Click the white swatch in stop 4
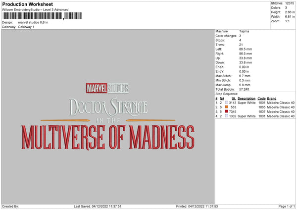The height and width of the screenshot is (210, 297). pyautogui.click(x=226, y=116)
